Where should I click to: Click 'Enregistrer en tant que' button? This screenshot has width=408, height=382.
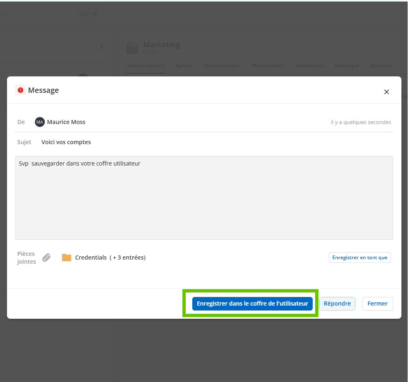pos(360,258)
